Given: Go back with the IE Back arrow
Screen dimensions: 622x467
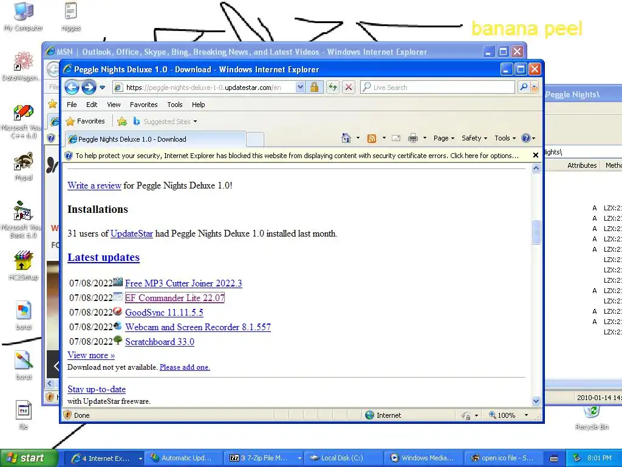Looking at the screenshot, I should (x=72, y=87).
